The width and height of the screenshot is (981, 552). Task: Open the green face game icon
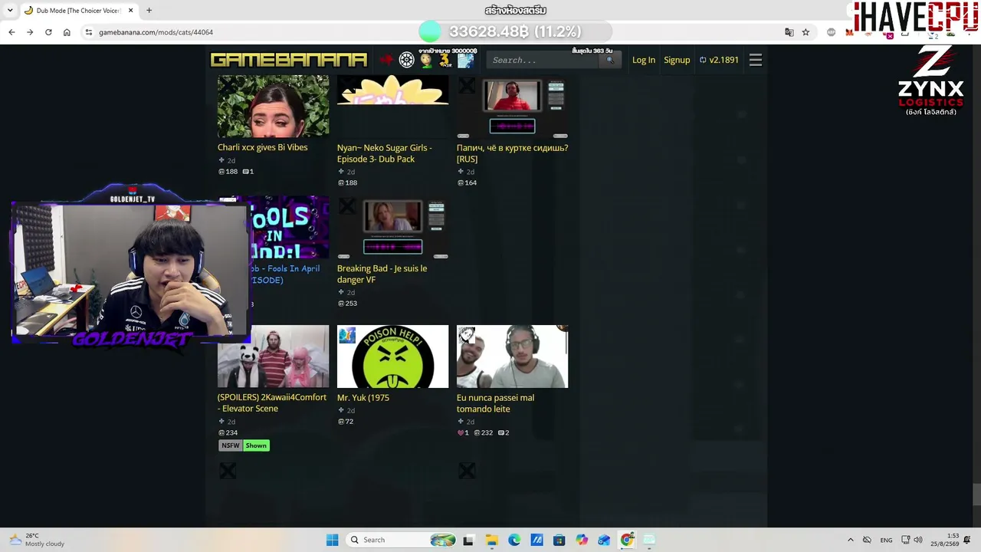coord(426,61)
